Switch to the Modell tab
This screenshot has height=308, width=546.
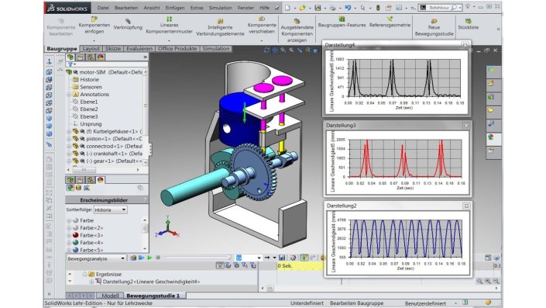point(110,296)
